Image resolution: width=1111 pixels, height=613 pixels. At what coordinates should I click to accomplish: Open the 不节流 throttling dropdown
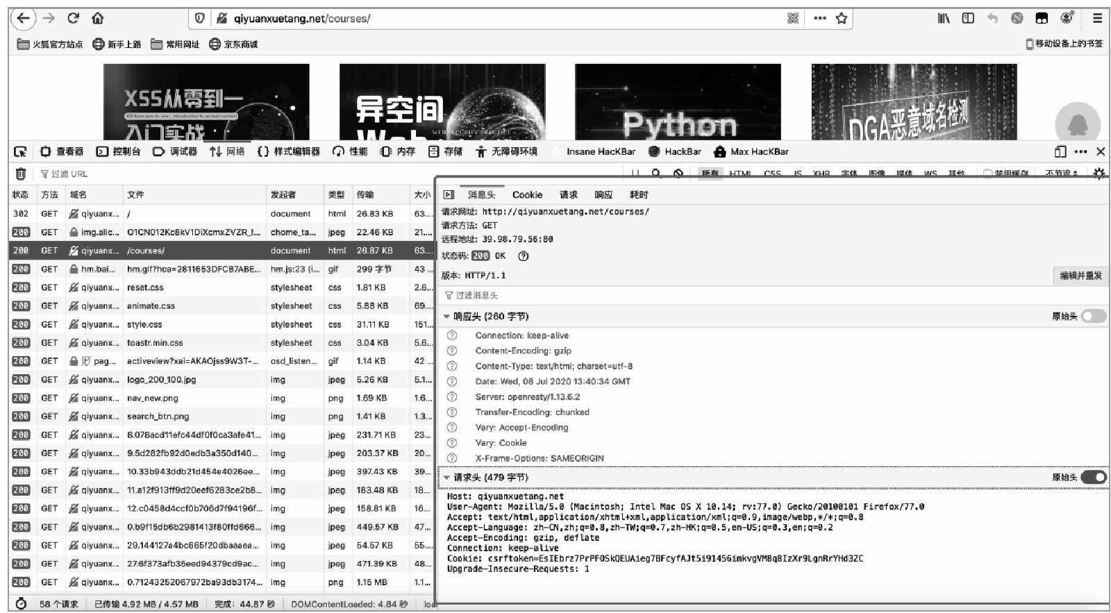[x=1062, y=174]
